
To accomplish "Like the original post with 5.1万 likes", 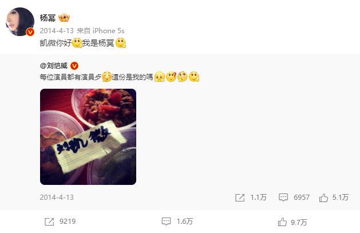I will (x=323, y=198).
